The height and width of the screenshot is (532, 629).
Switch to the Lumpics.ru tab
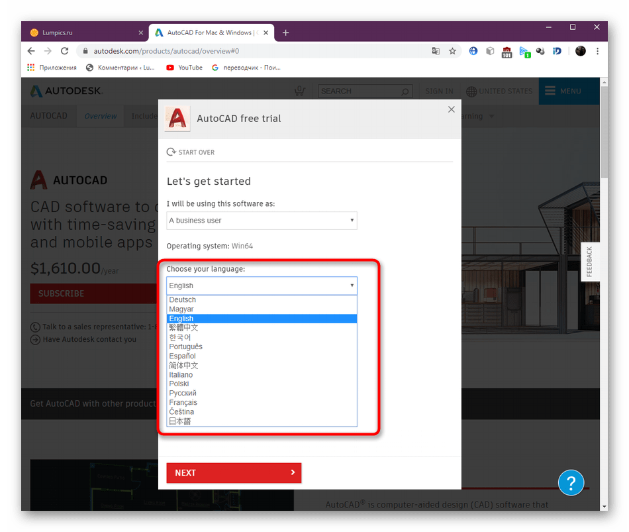84,32
